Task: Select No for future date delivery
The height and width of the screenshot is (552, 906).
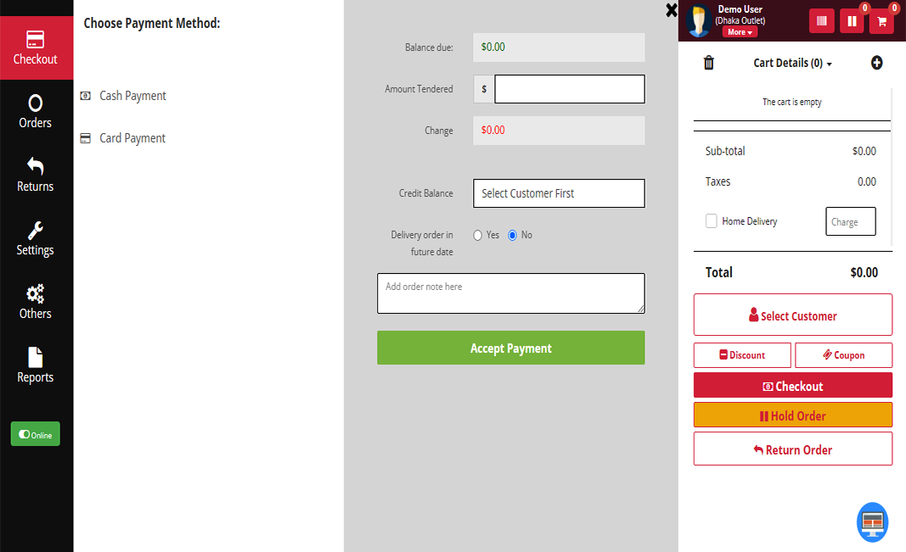Action: coord(512,235)
